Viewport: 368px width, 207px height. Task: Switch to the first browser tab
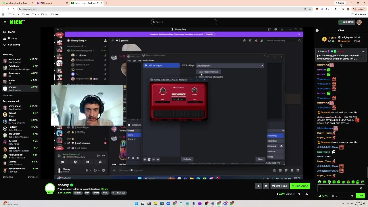point(18,3)
